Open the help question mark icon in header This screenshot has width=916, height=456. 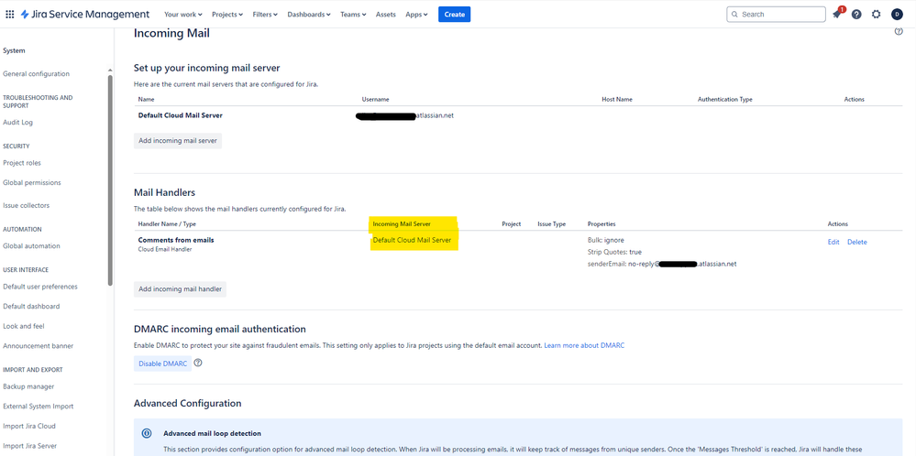(856, 15)
